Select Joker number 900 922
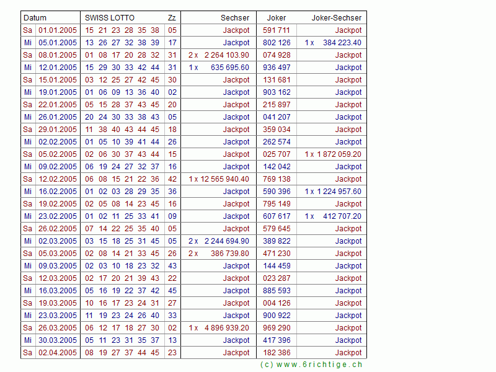Viewport: 496px width, 372px height. tap(277, 316)
